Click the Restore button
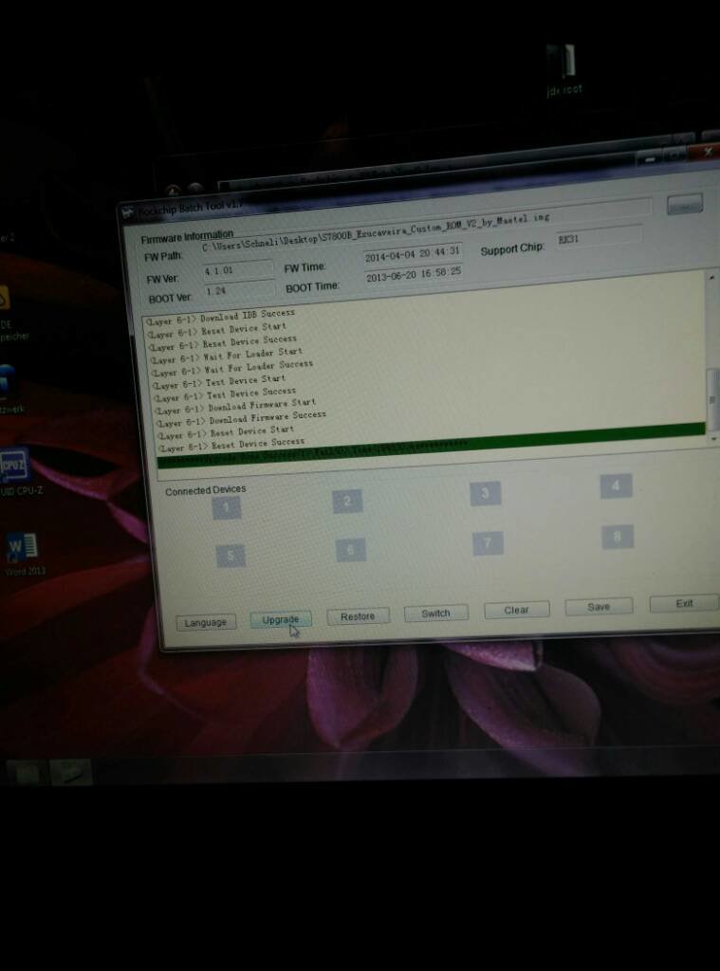Image resolution: width=720 pixels, height=971 pixels. [x=358, y=616]
